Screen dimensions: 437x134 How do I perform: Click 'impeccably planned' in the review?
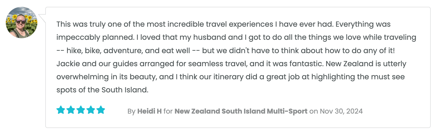click(x=95, y=37)
